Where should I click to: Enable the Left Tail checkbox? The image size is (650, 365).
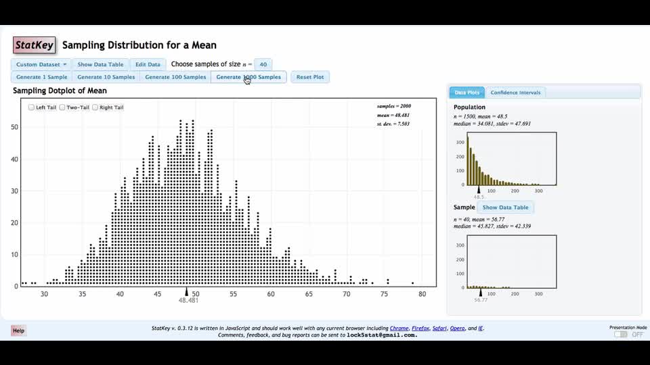click(x=31, y=107)
